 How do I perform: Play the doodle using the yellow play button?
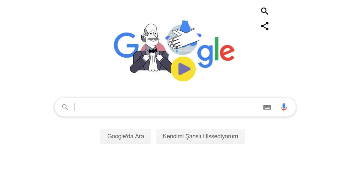[x=183, y=69]
